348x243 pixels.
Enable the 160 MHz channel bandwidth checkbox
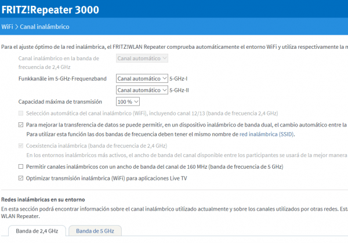(x=21, y=166)
